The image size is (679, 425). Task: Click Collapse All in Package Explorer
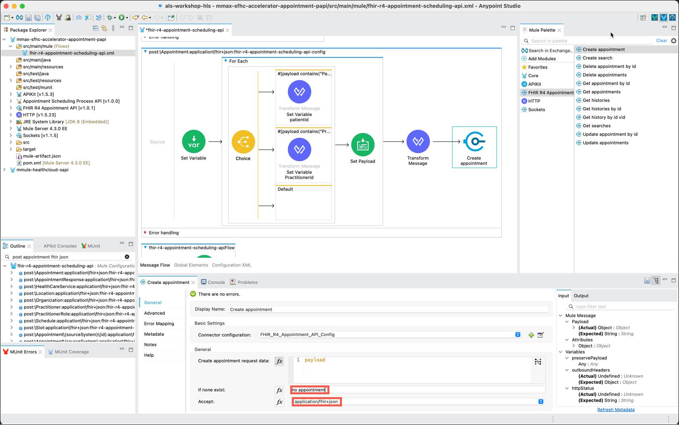[x=95, y=28]
